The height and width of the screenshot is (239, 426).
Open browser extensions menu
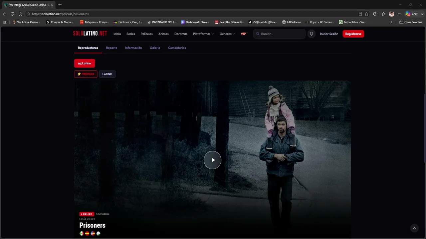click(375, 14)
